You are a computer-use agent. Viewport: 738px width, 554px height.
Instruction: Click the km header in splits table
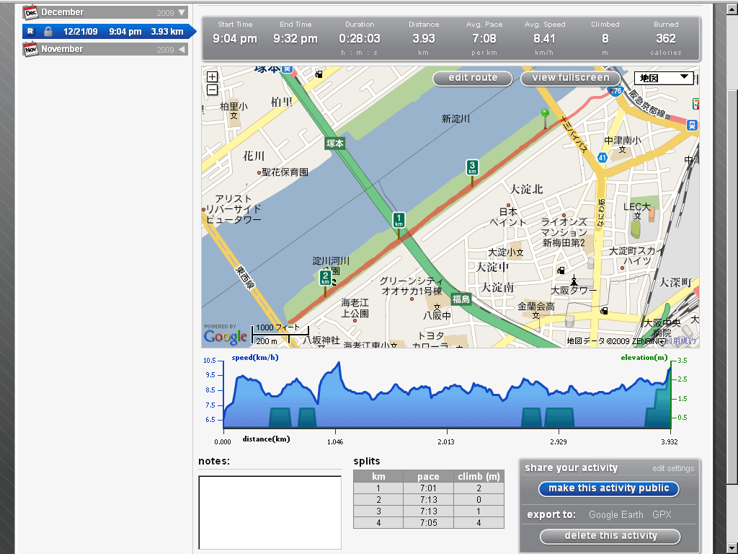pos(378,476)
